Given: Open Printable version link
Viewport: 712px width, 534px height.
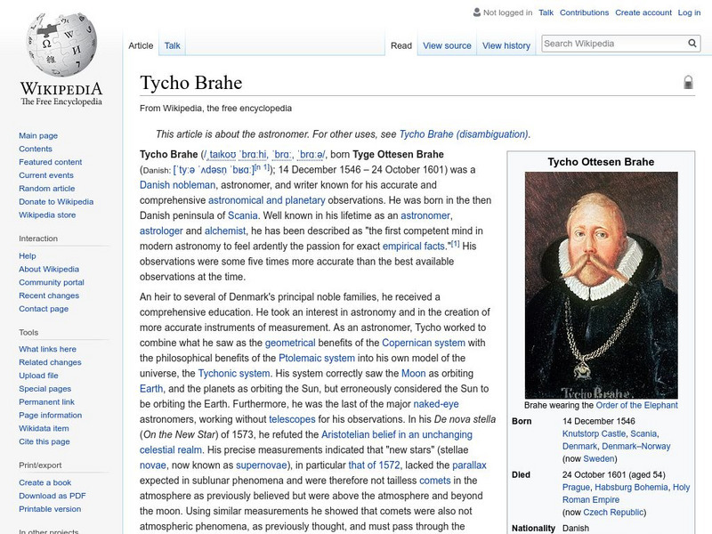Looking at the screenshot, I should 50,508.
